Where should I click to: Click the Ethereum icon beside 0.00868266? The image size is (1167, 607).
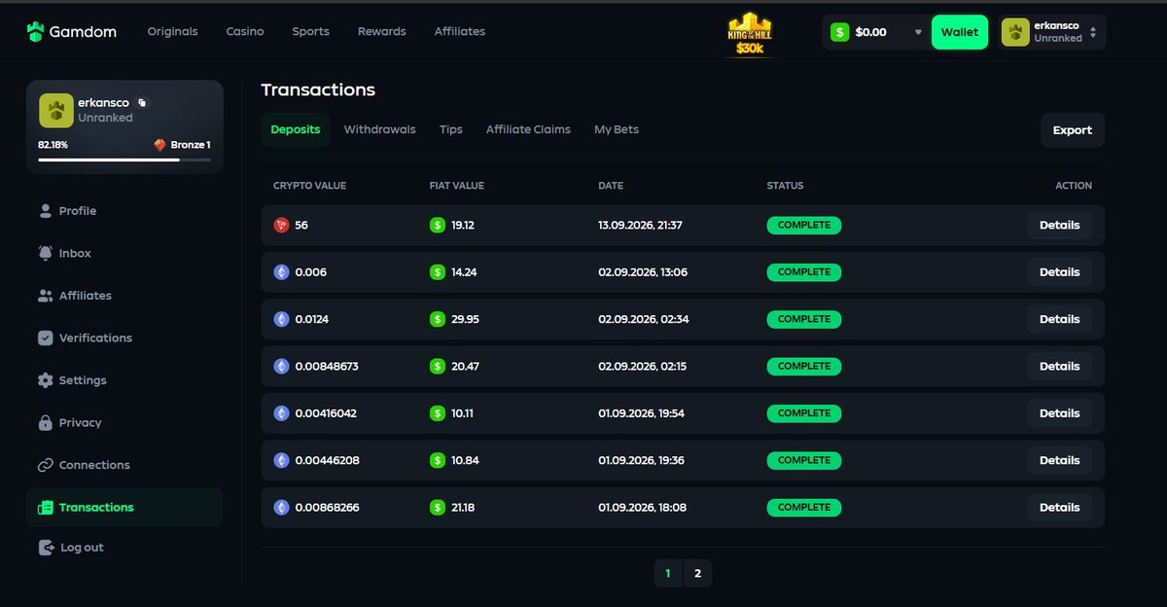coord(281,507)
